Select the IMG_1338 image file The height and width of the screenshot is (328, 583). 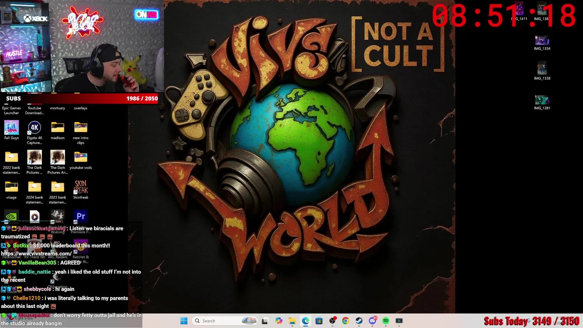[542, 71]
